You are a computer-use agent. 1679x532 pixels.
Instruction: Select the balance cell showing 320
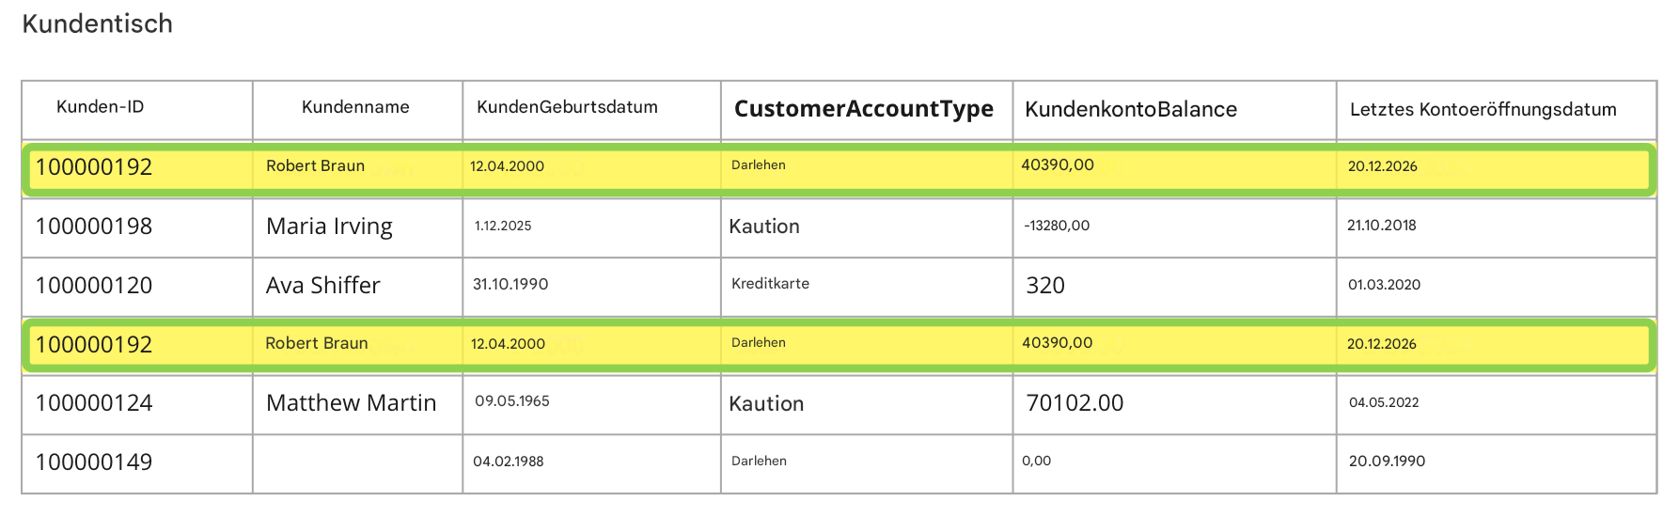(1174, 287)
